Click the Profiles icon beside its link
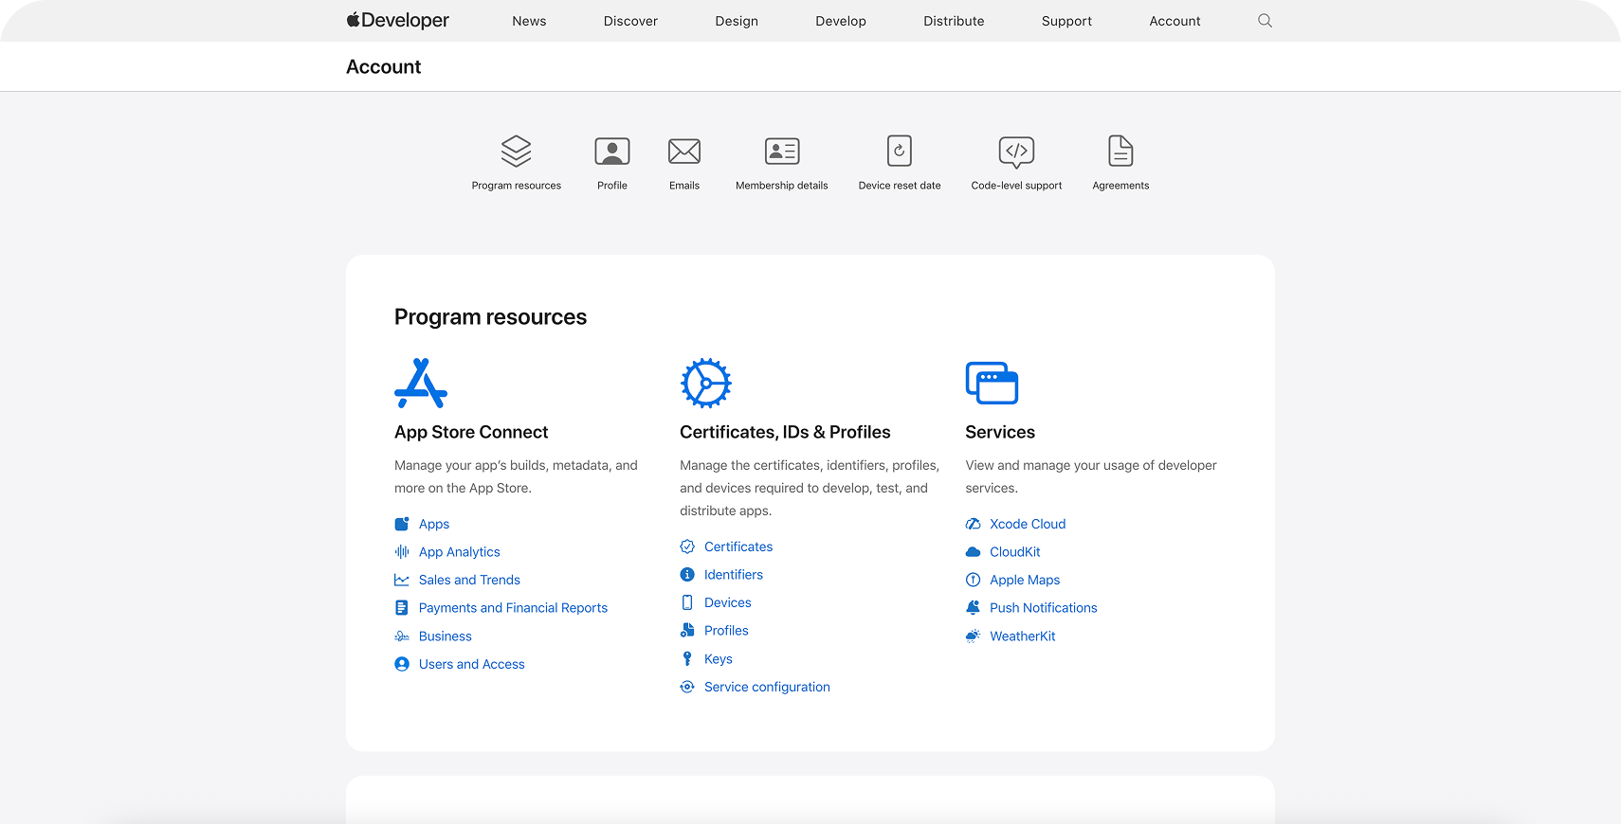Viewport: 1621px width, 824px height. tap(687, 630)
